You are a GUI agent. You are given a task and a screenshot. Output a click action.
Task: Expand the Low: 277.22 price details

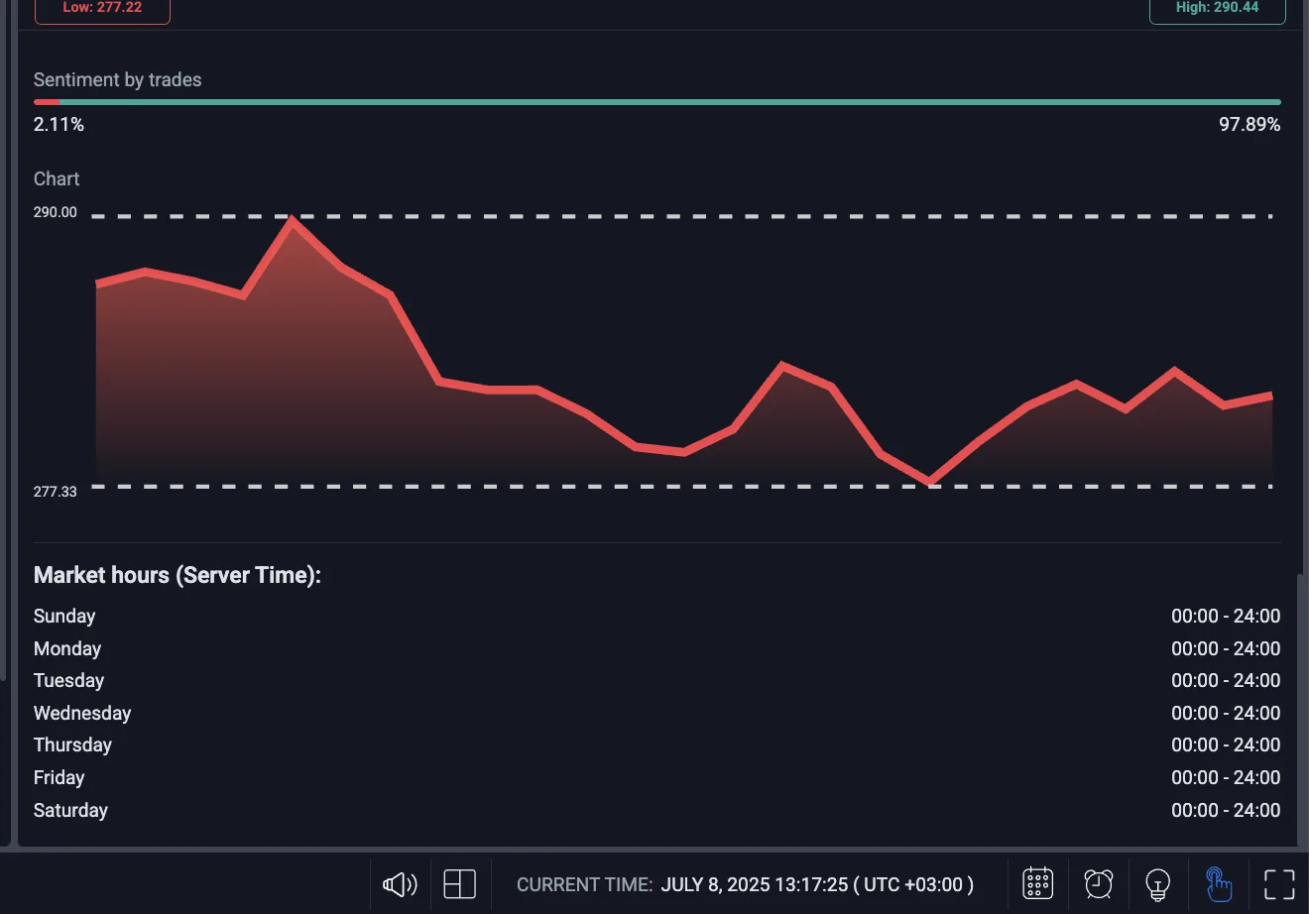[x=102, y=7]
